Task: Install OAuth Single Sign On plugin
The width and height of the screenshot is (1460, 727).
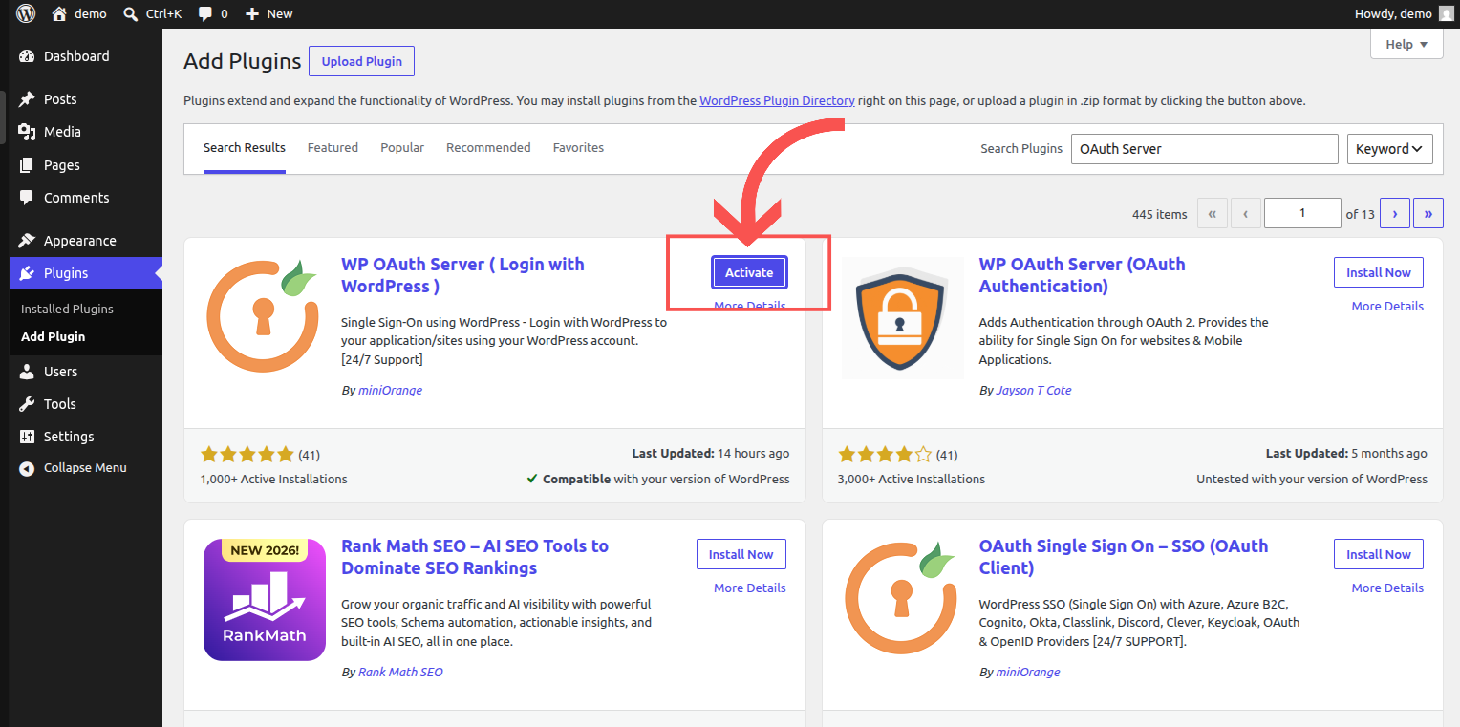Action: tap(1379, 554)
